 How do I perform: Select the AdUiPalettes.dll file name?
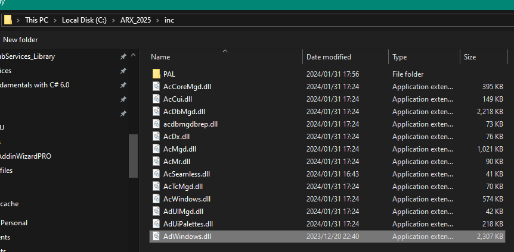pyautogui.click(x=188, y=224)
